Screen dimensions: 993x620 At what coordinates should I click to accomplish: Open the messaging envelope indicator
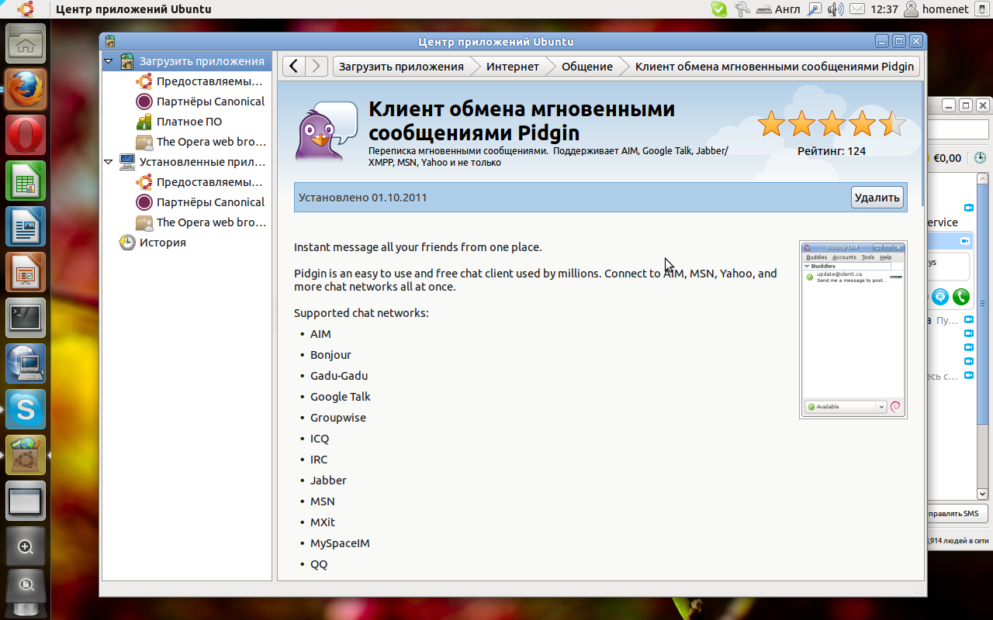pos(856,9)
